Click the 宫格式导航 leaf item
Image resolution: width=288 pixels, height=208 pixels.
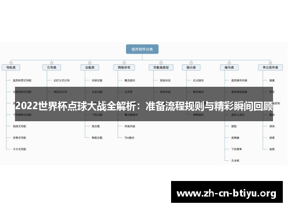pos(20,138)
